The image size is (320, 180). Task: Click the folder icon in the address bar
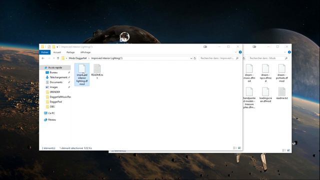(63, 58)
